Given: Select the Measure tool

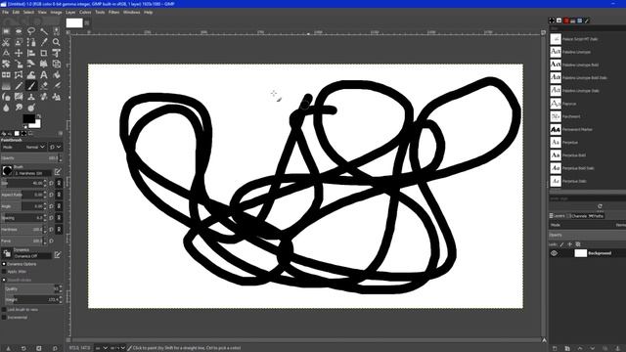Looking at the screenshot, I should coord(6,53).
